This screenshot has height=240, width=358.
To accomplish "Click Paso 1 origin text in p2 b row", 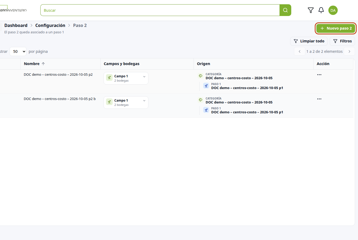I will coord(247,112).
